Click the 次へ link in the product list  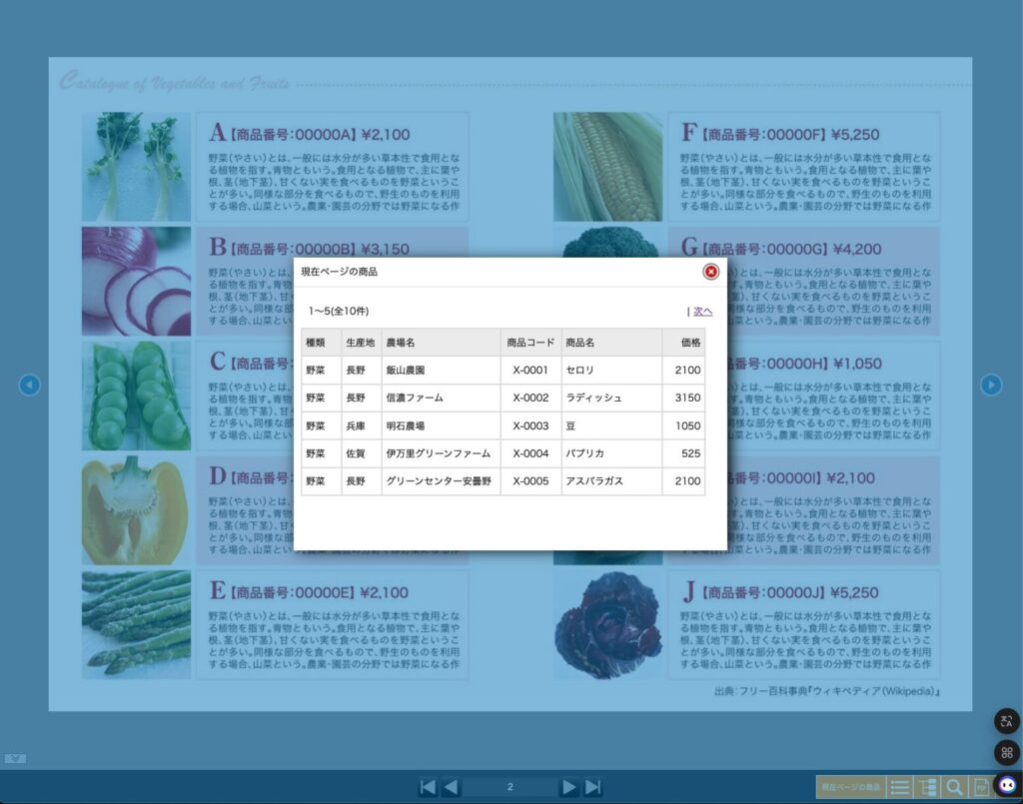(702, 312)
